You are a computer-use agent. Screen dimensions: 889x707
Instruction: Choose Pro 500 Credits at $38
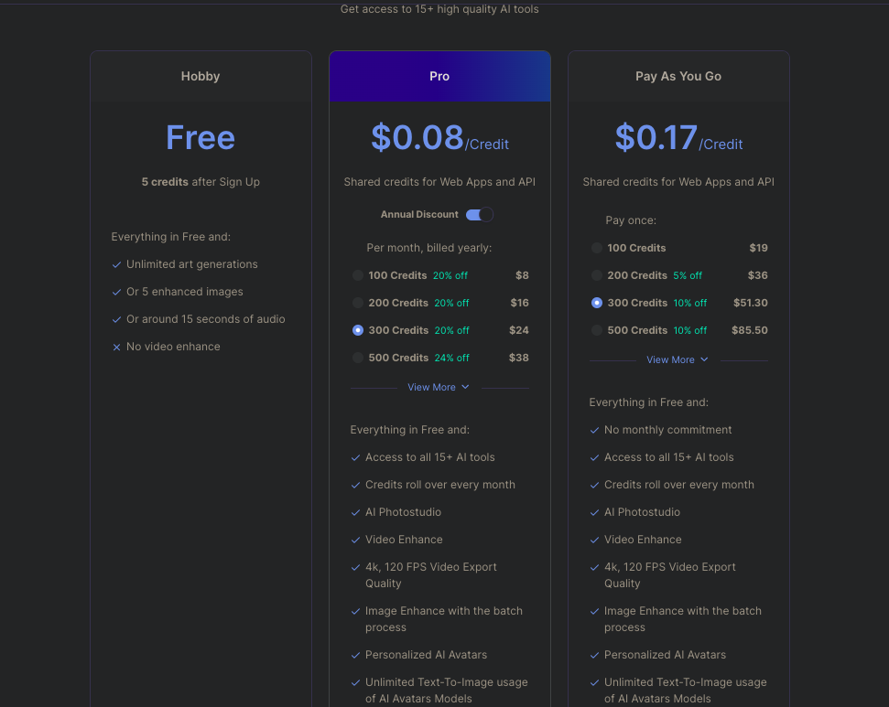coord(358,358)
